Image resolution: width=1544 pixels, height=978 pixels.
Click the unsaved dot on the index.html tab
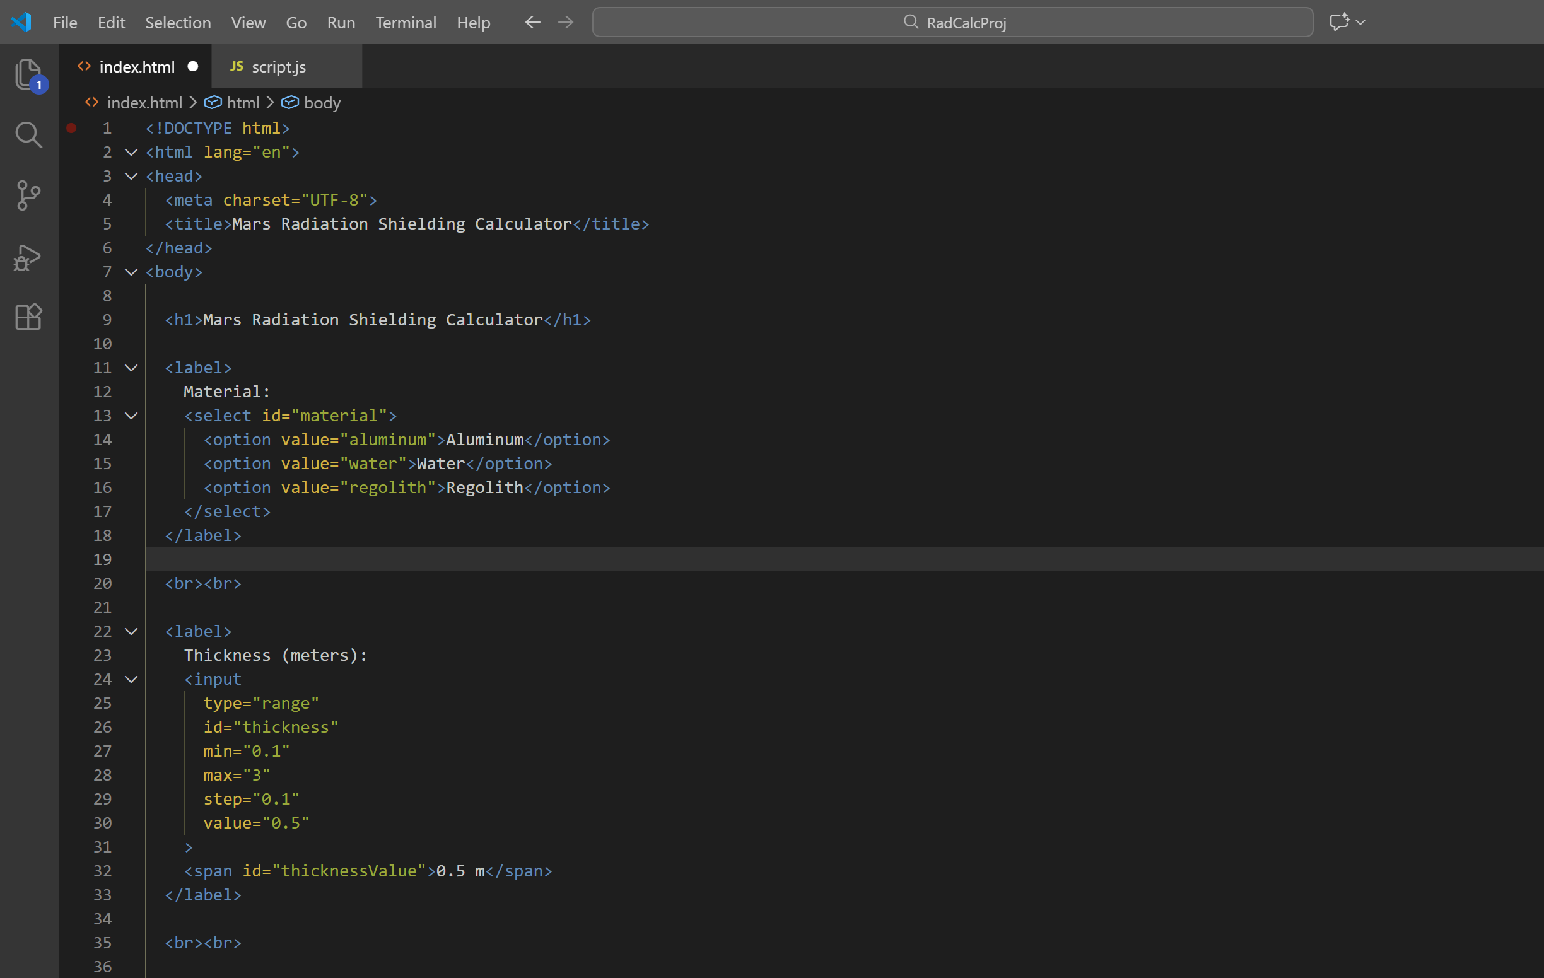coord(192,67)
